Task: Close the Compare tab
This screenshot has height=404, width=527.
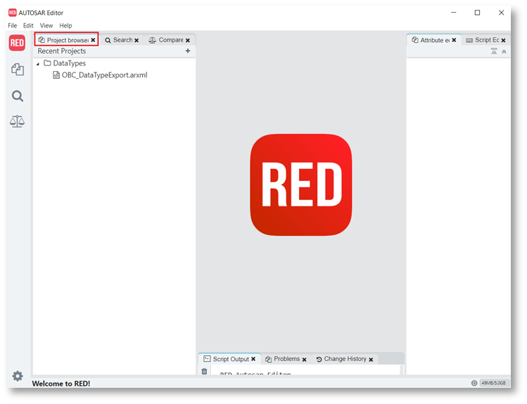Action: 188,40
